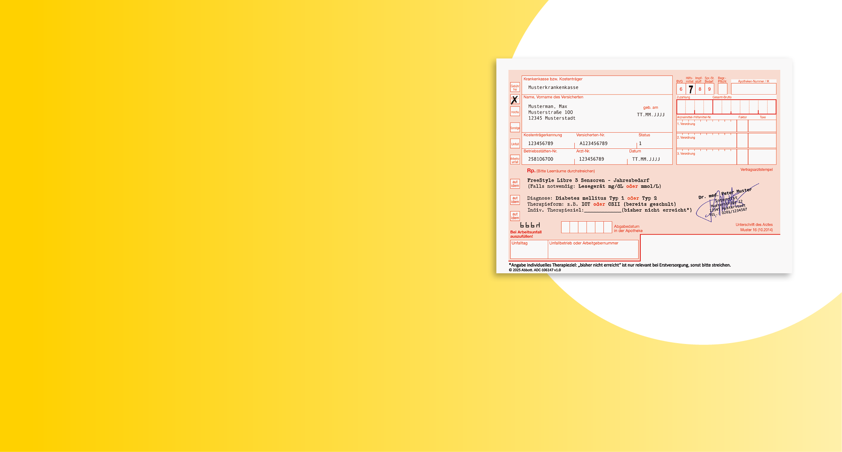
Task: Tick the 'Sonstige' checkbox
Action: 515,128
